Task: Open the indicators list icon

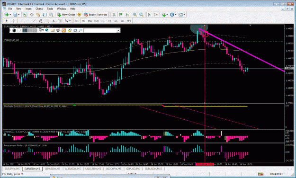Action: tap(164, 15)
